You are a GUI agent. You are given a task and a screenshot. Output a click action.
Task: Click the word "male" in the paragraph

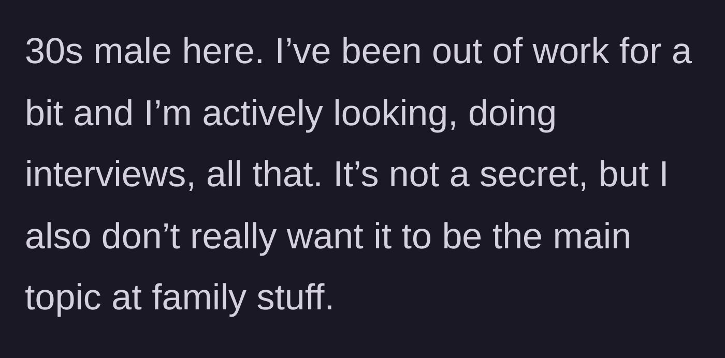(132, 52)
